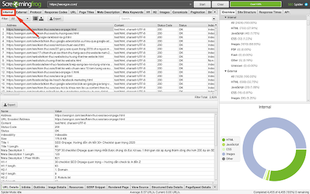This screenshot has width=310, height=194.
Task: Sort by Status Code column header
Action: (167, 25)
